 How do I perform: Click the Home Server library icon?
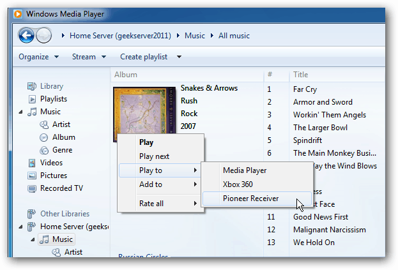pyautogui.click(x=31, y=227)
